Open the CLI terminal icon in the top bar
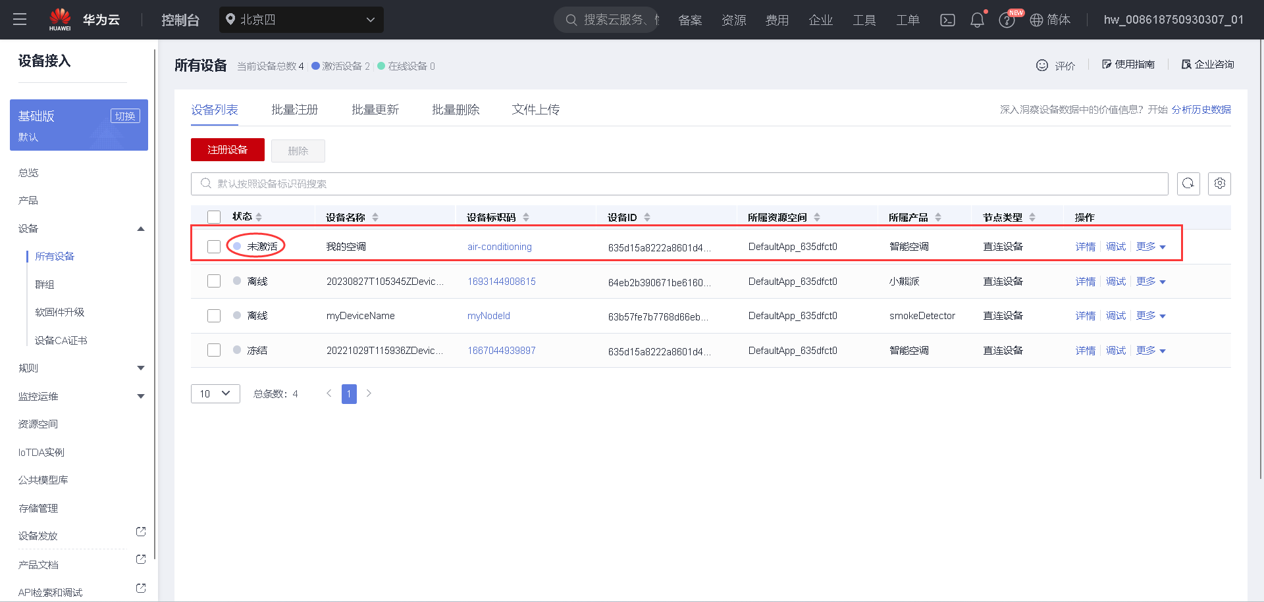1264x602 pixels. [947, 20]
